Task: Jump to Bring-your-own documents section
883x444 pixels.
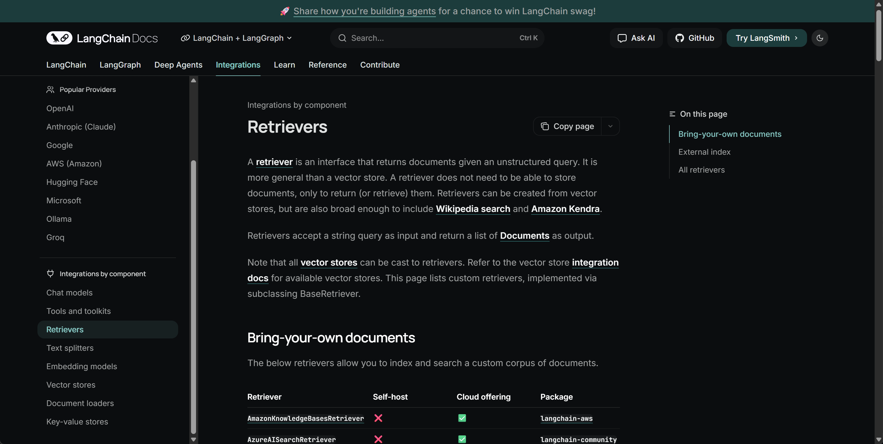Action: [730, 134]
